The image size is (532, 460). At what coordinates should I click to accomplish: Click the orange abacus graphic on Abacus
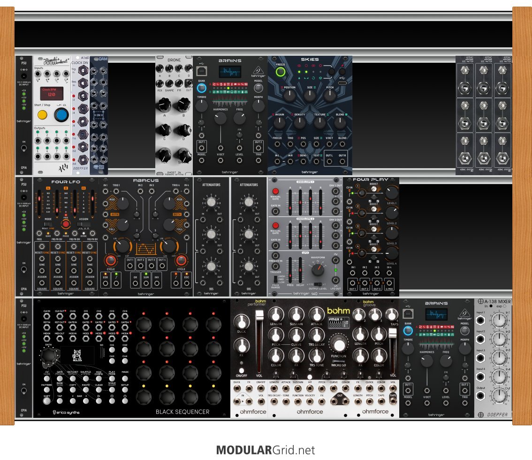(146, 249)
